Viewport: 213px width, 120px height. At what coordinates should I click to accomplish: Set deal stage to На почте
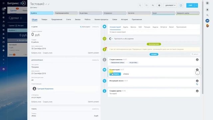coord(139,13)
